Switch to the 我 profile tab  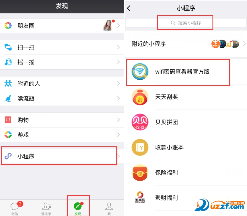tap(109, 209)
